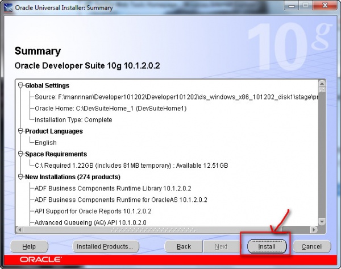This screenshot has width=341, height=269.
Task: Open Installed Products dialog
Action: coord(105,246)
